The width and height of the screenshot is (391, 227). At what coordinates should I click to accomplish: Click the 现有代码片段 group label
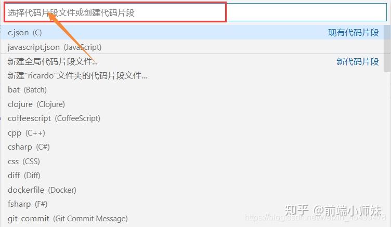pos(354,33)
